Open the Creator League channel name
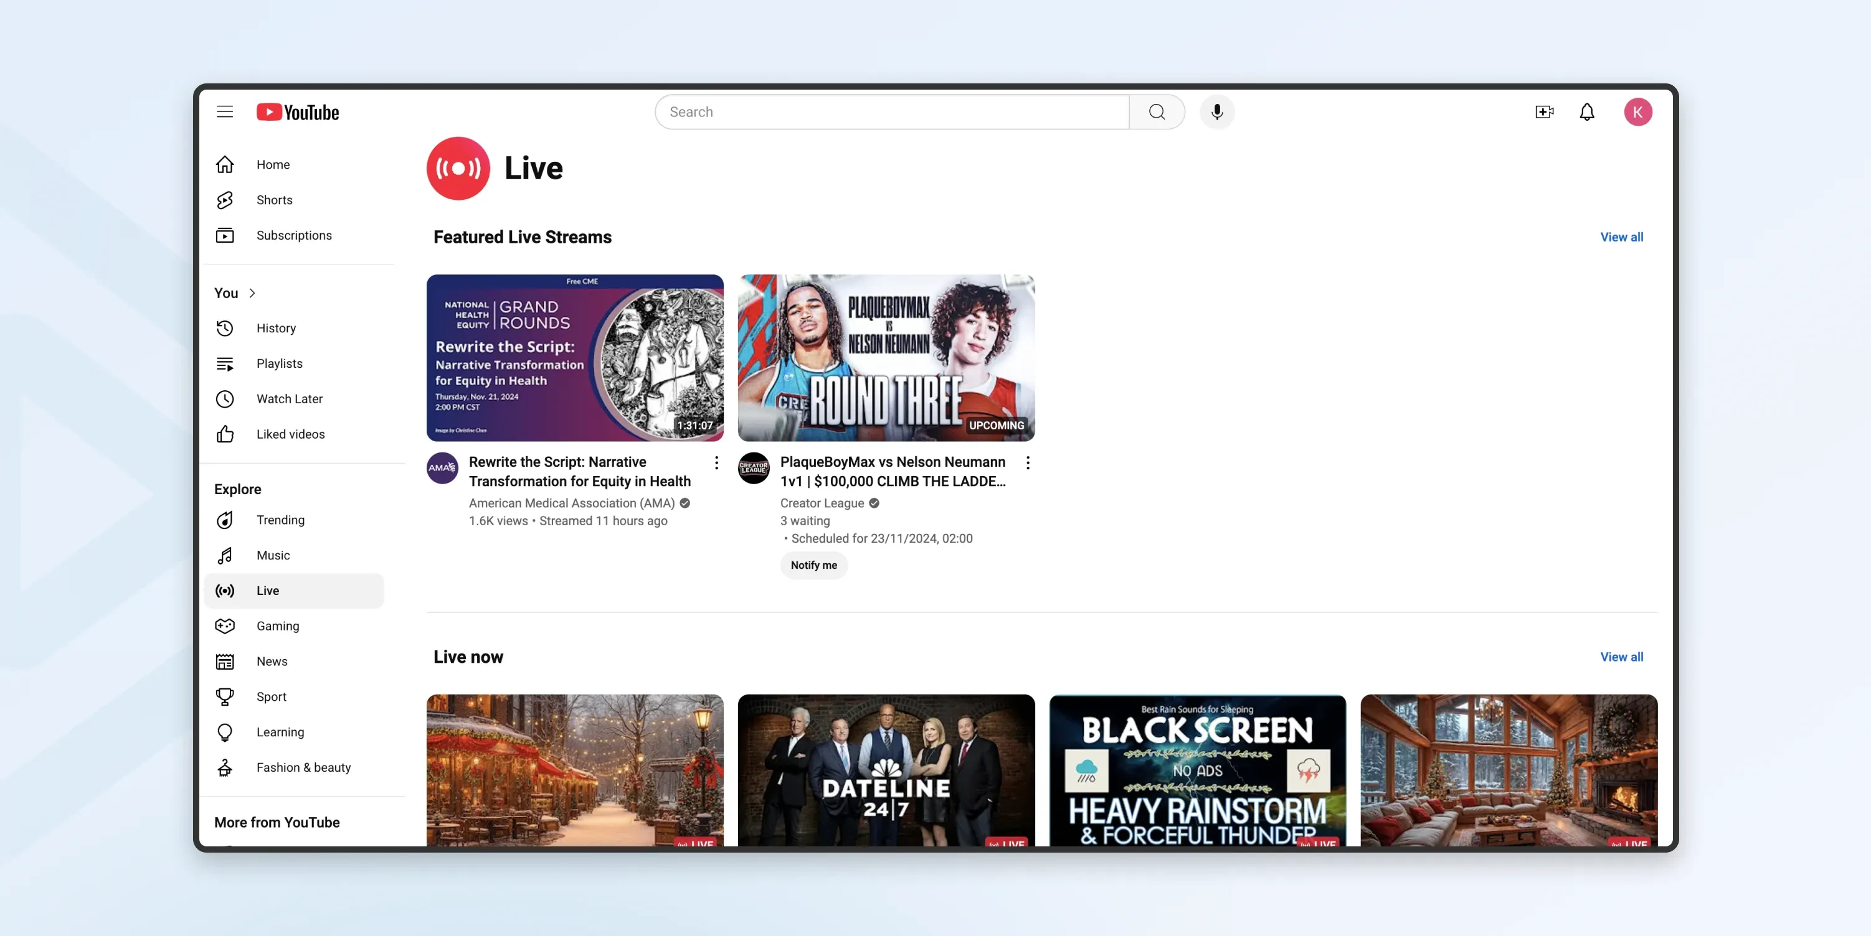Screen dimensions: 1871x936 [x=822, y=503]
